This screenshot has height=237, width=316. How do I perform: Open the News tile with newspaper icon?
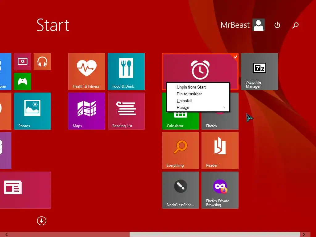click(25, 190)
